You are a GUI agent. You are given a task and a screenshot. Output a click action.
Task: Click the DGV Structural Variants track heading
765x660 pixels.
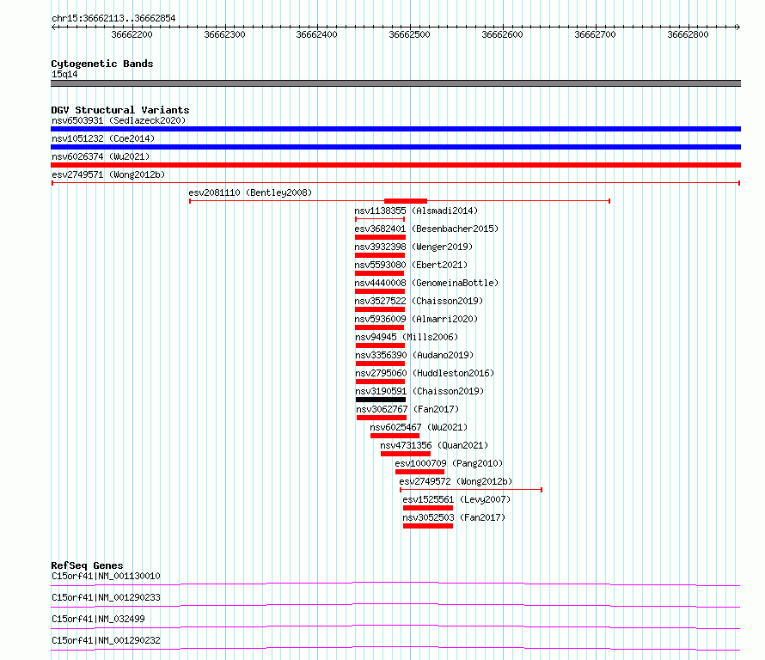click(x=120, y=110)
